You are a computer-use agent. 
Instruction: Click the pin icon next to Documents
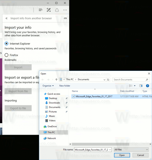click(67, 107)
